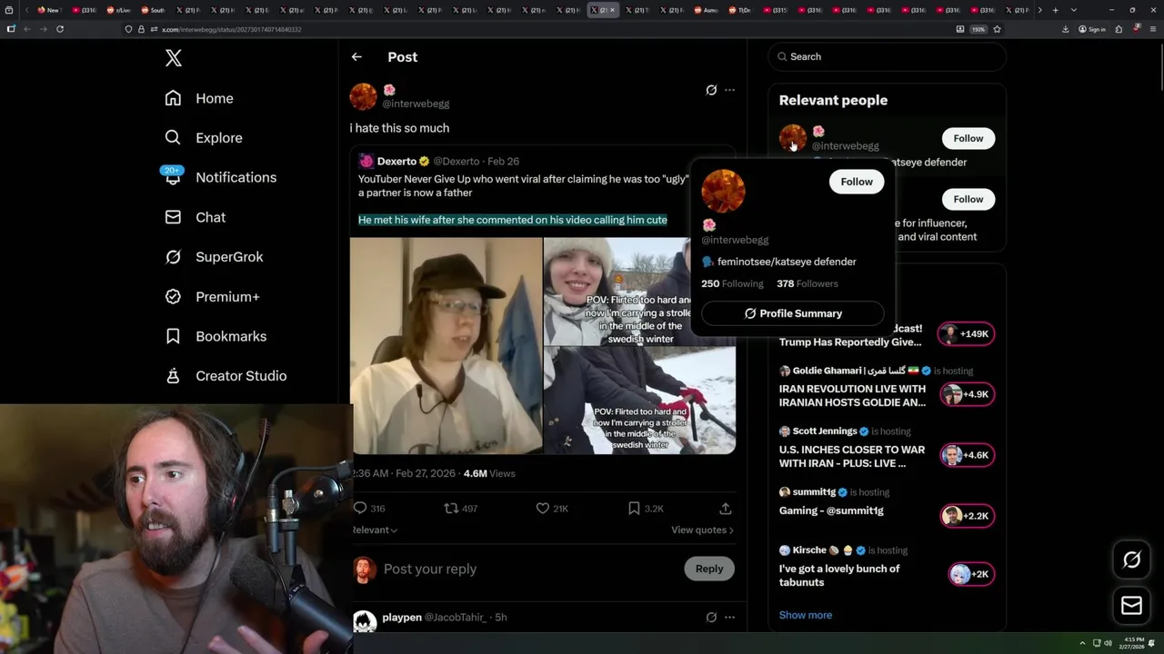This screenshot has width=1164, height=654.
Task: Click the browser reload button
Action: (x=60, y=29)
